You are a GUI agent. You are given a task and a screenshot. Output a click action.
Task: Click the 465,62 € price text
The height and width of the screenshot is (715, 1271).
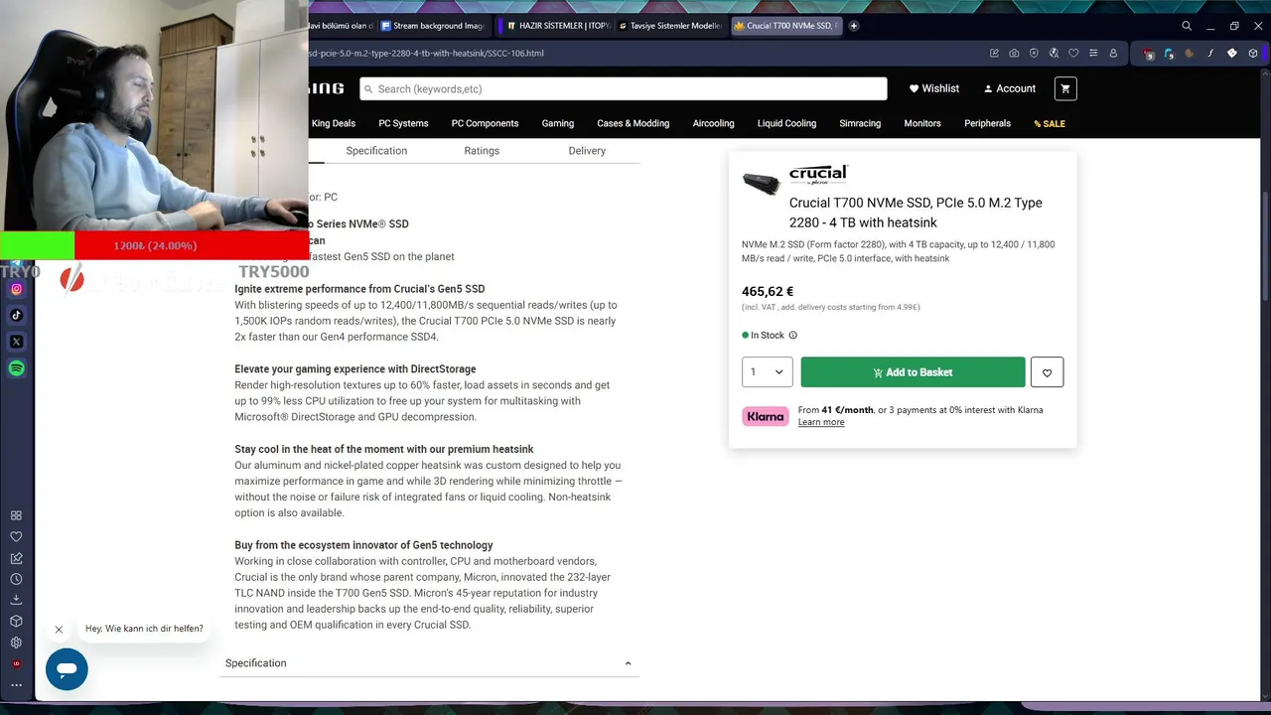tap(768, 292)
